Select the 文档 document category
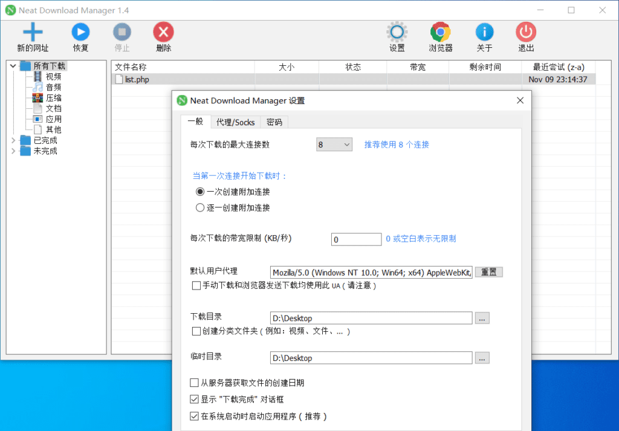 37,108
